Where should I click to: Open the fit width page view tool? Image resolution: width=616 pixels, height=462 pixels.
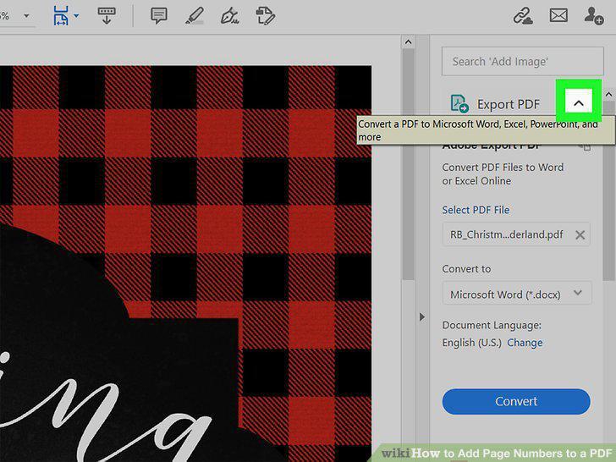click(61, 16)
